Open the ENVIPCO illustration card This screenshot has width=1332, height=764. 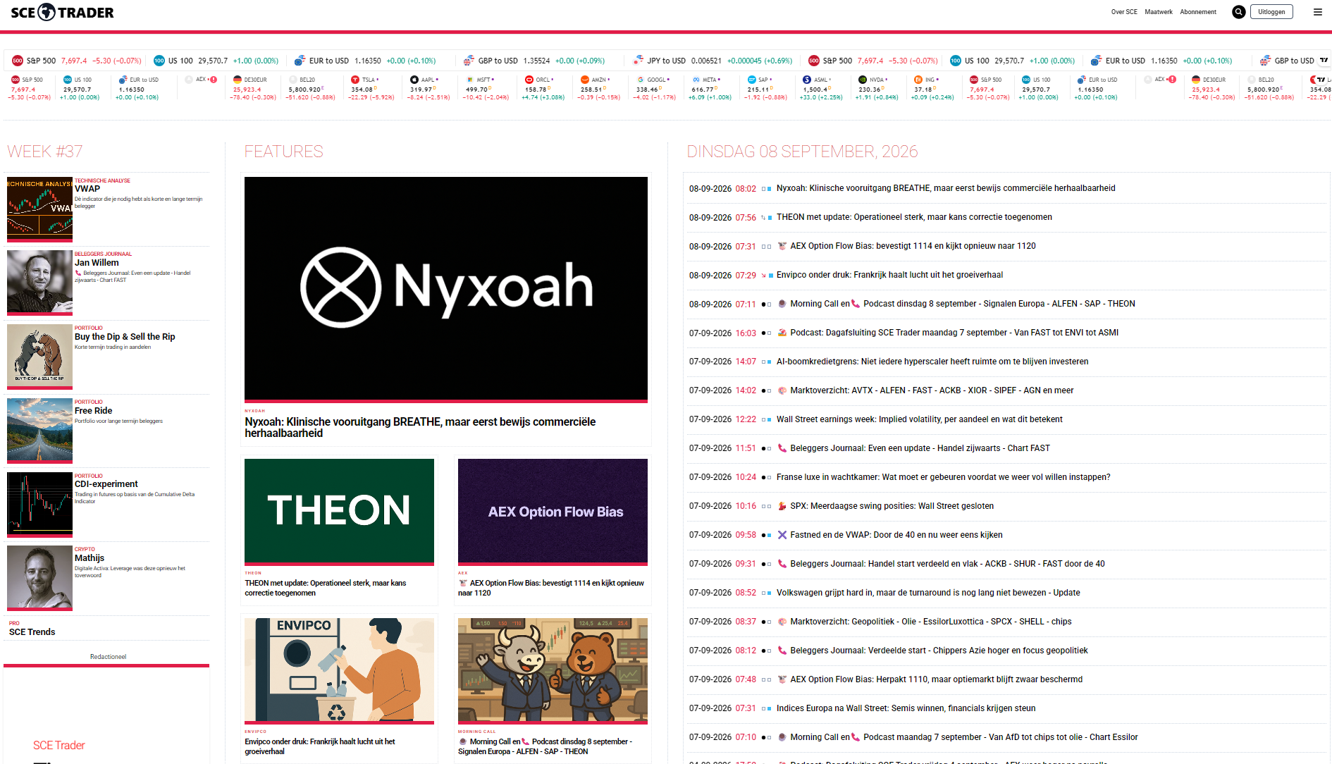[339, 670]
